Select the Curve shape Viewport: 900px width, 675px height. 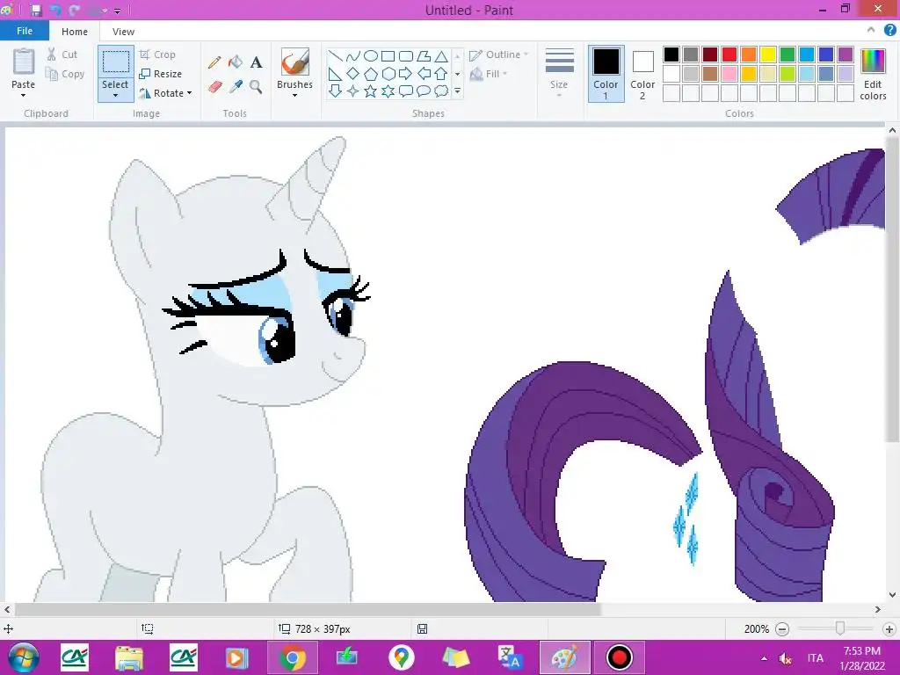[353, 56]
